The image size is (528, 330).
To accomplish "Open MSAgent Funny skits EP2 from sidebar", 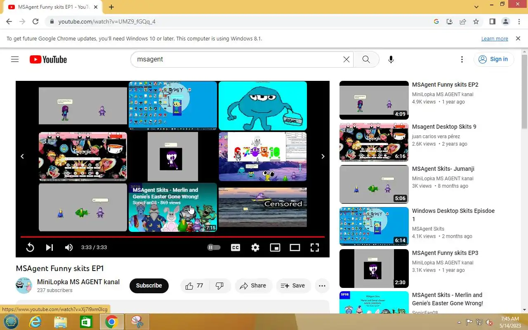I will coord(445,85).
